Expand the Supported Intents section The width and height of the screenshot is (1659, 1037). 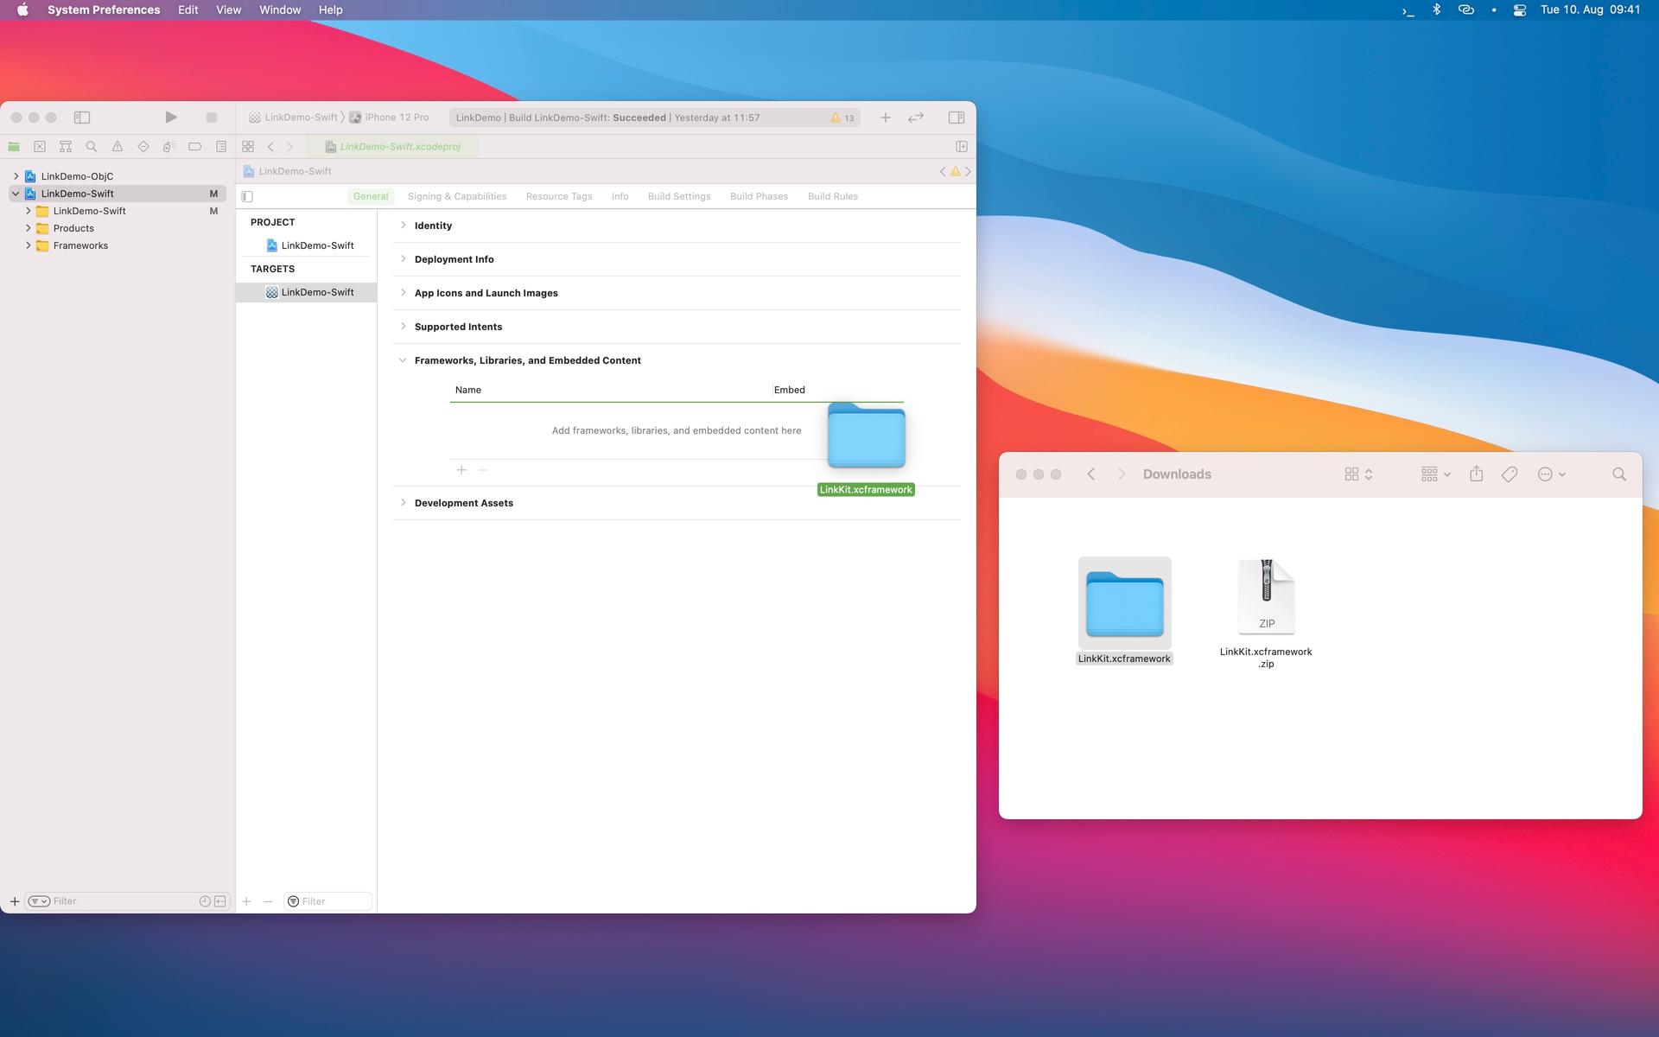[403, 327]
